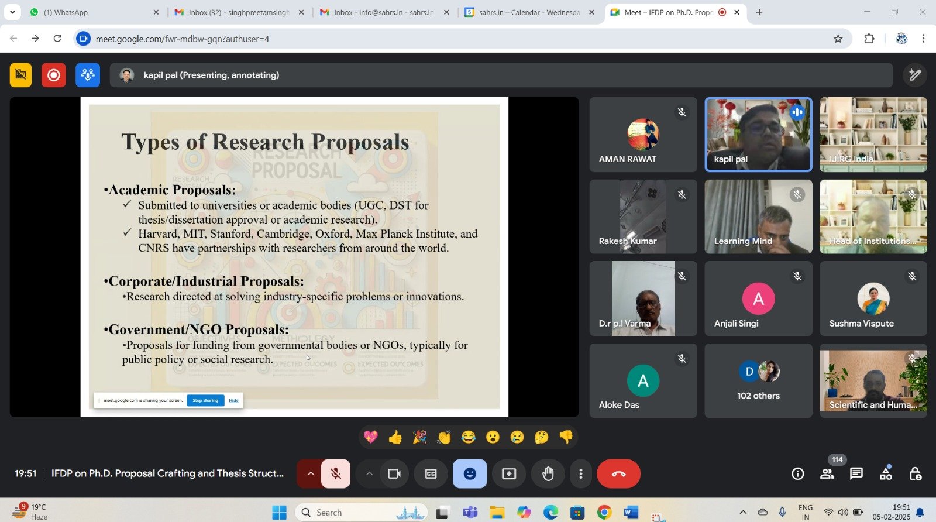Open more options three-dot menu
The width and height of the screenshot is (936, 522).
[580, 474]
